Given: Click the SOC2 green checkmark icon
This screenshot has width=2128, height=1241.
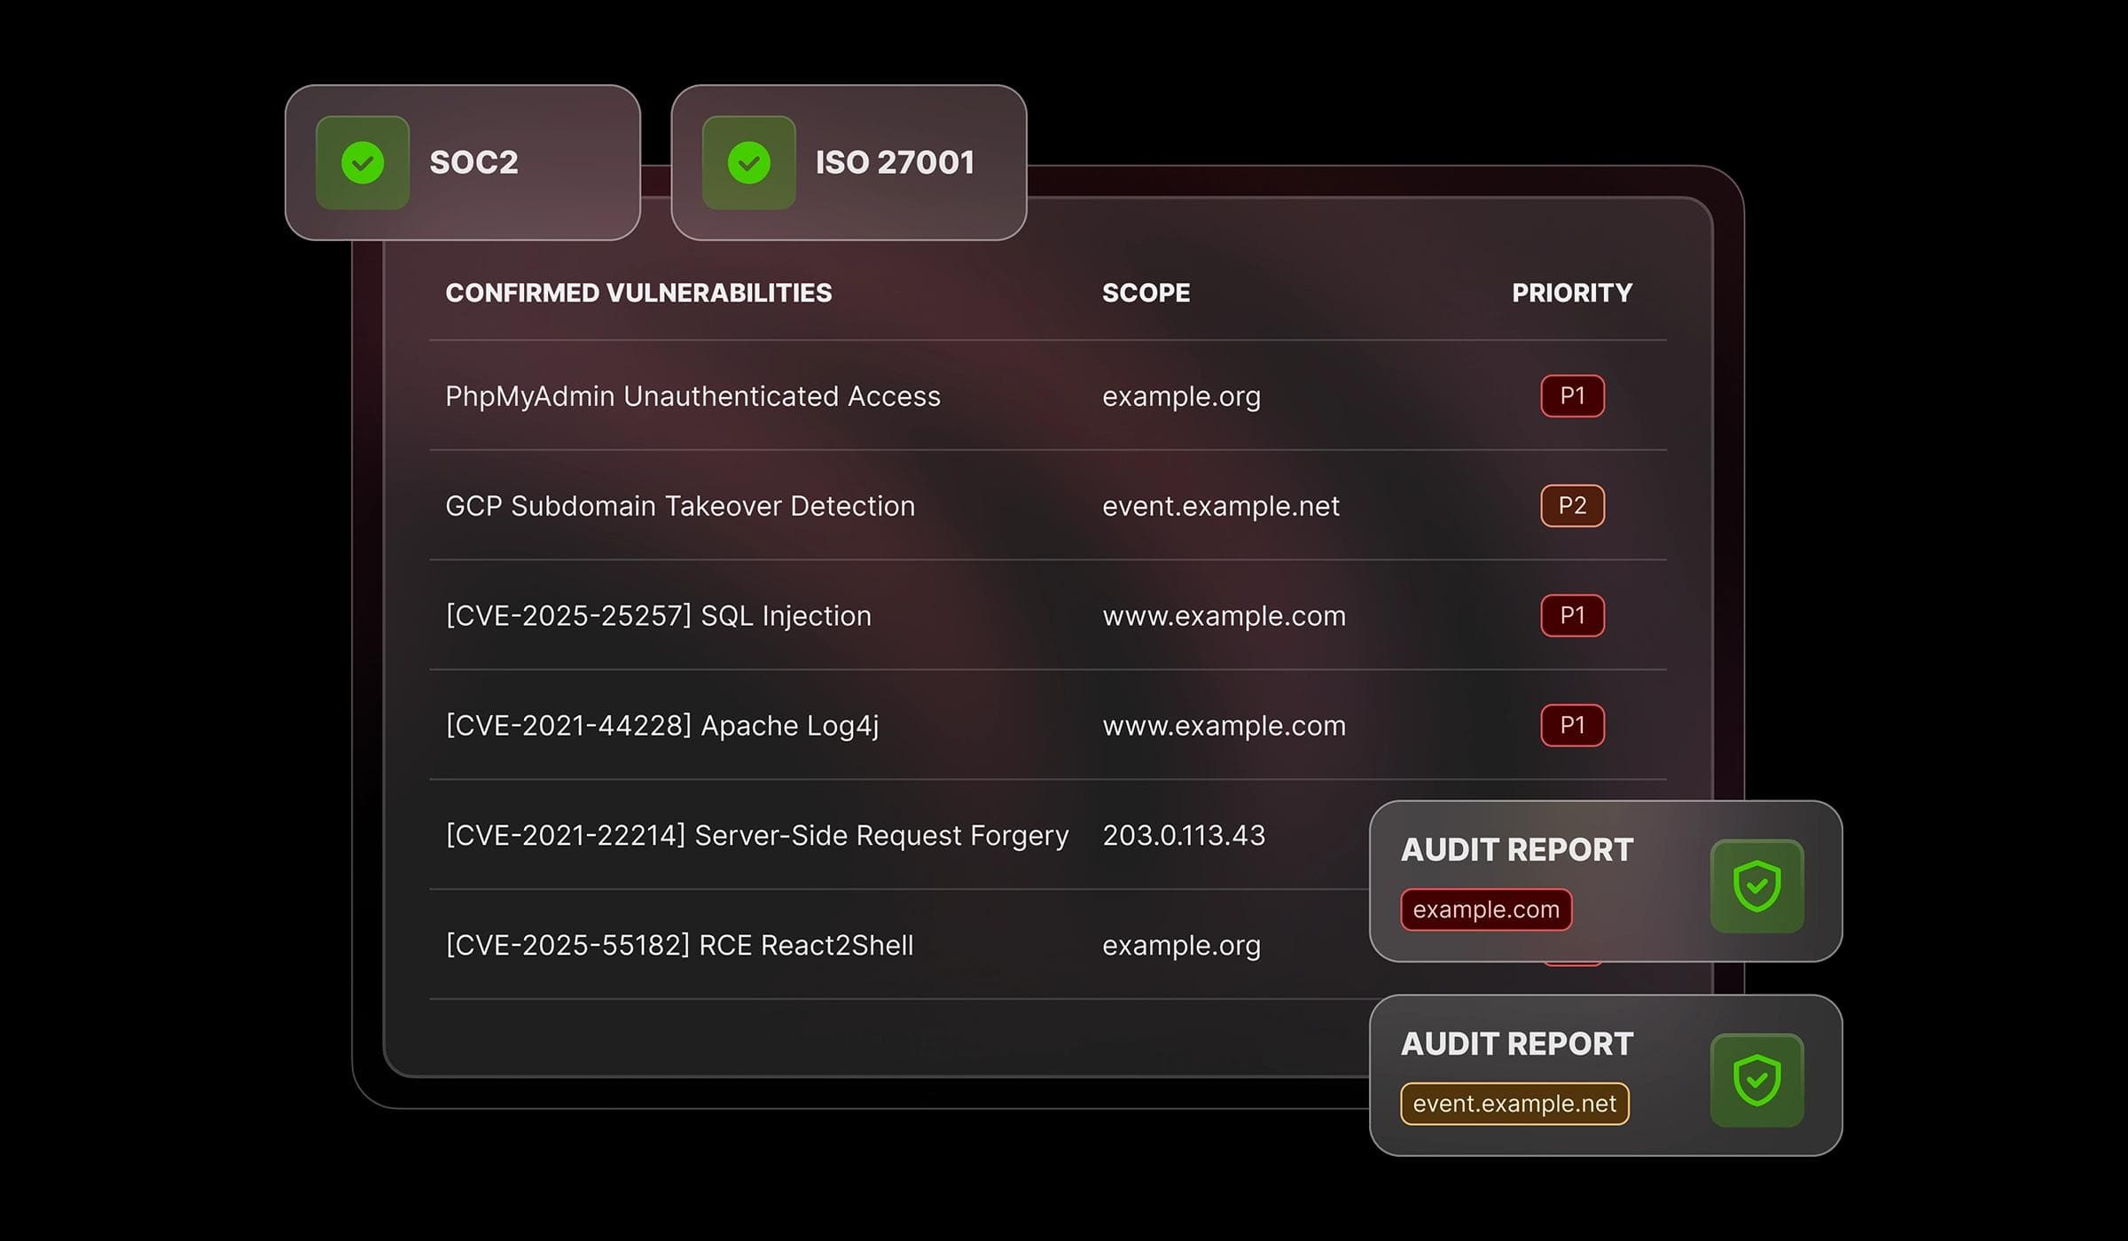Looking at the screenshot, I should (362, 163).
